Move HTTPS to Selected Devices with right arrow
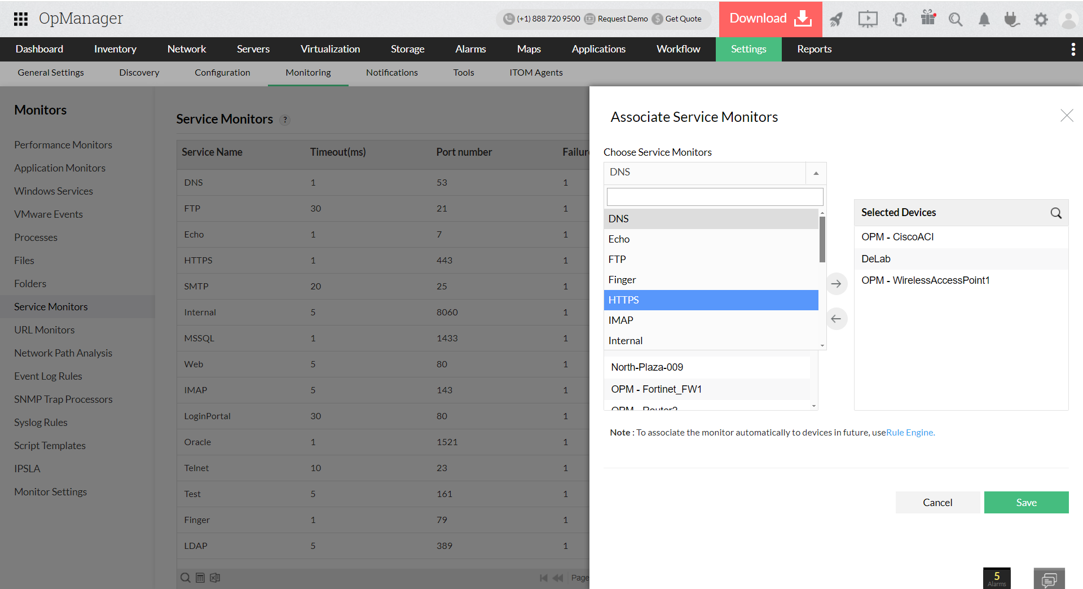 [x=837, y=284]
